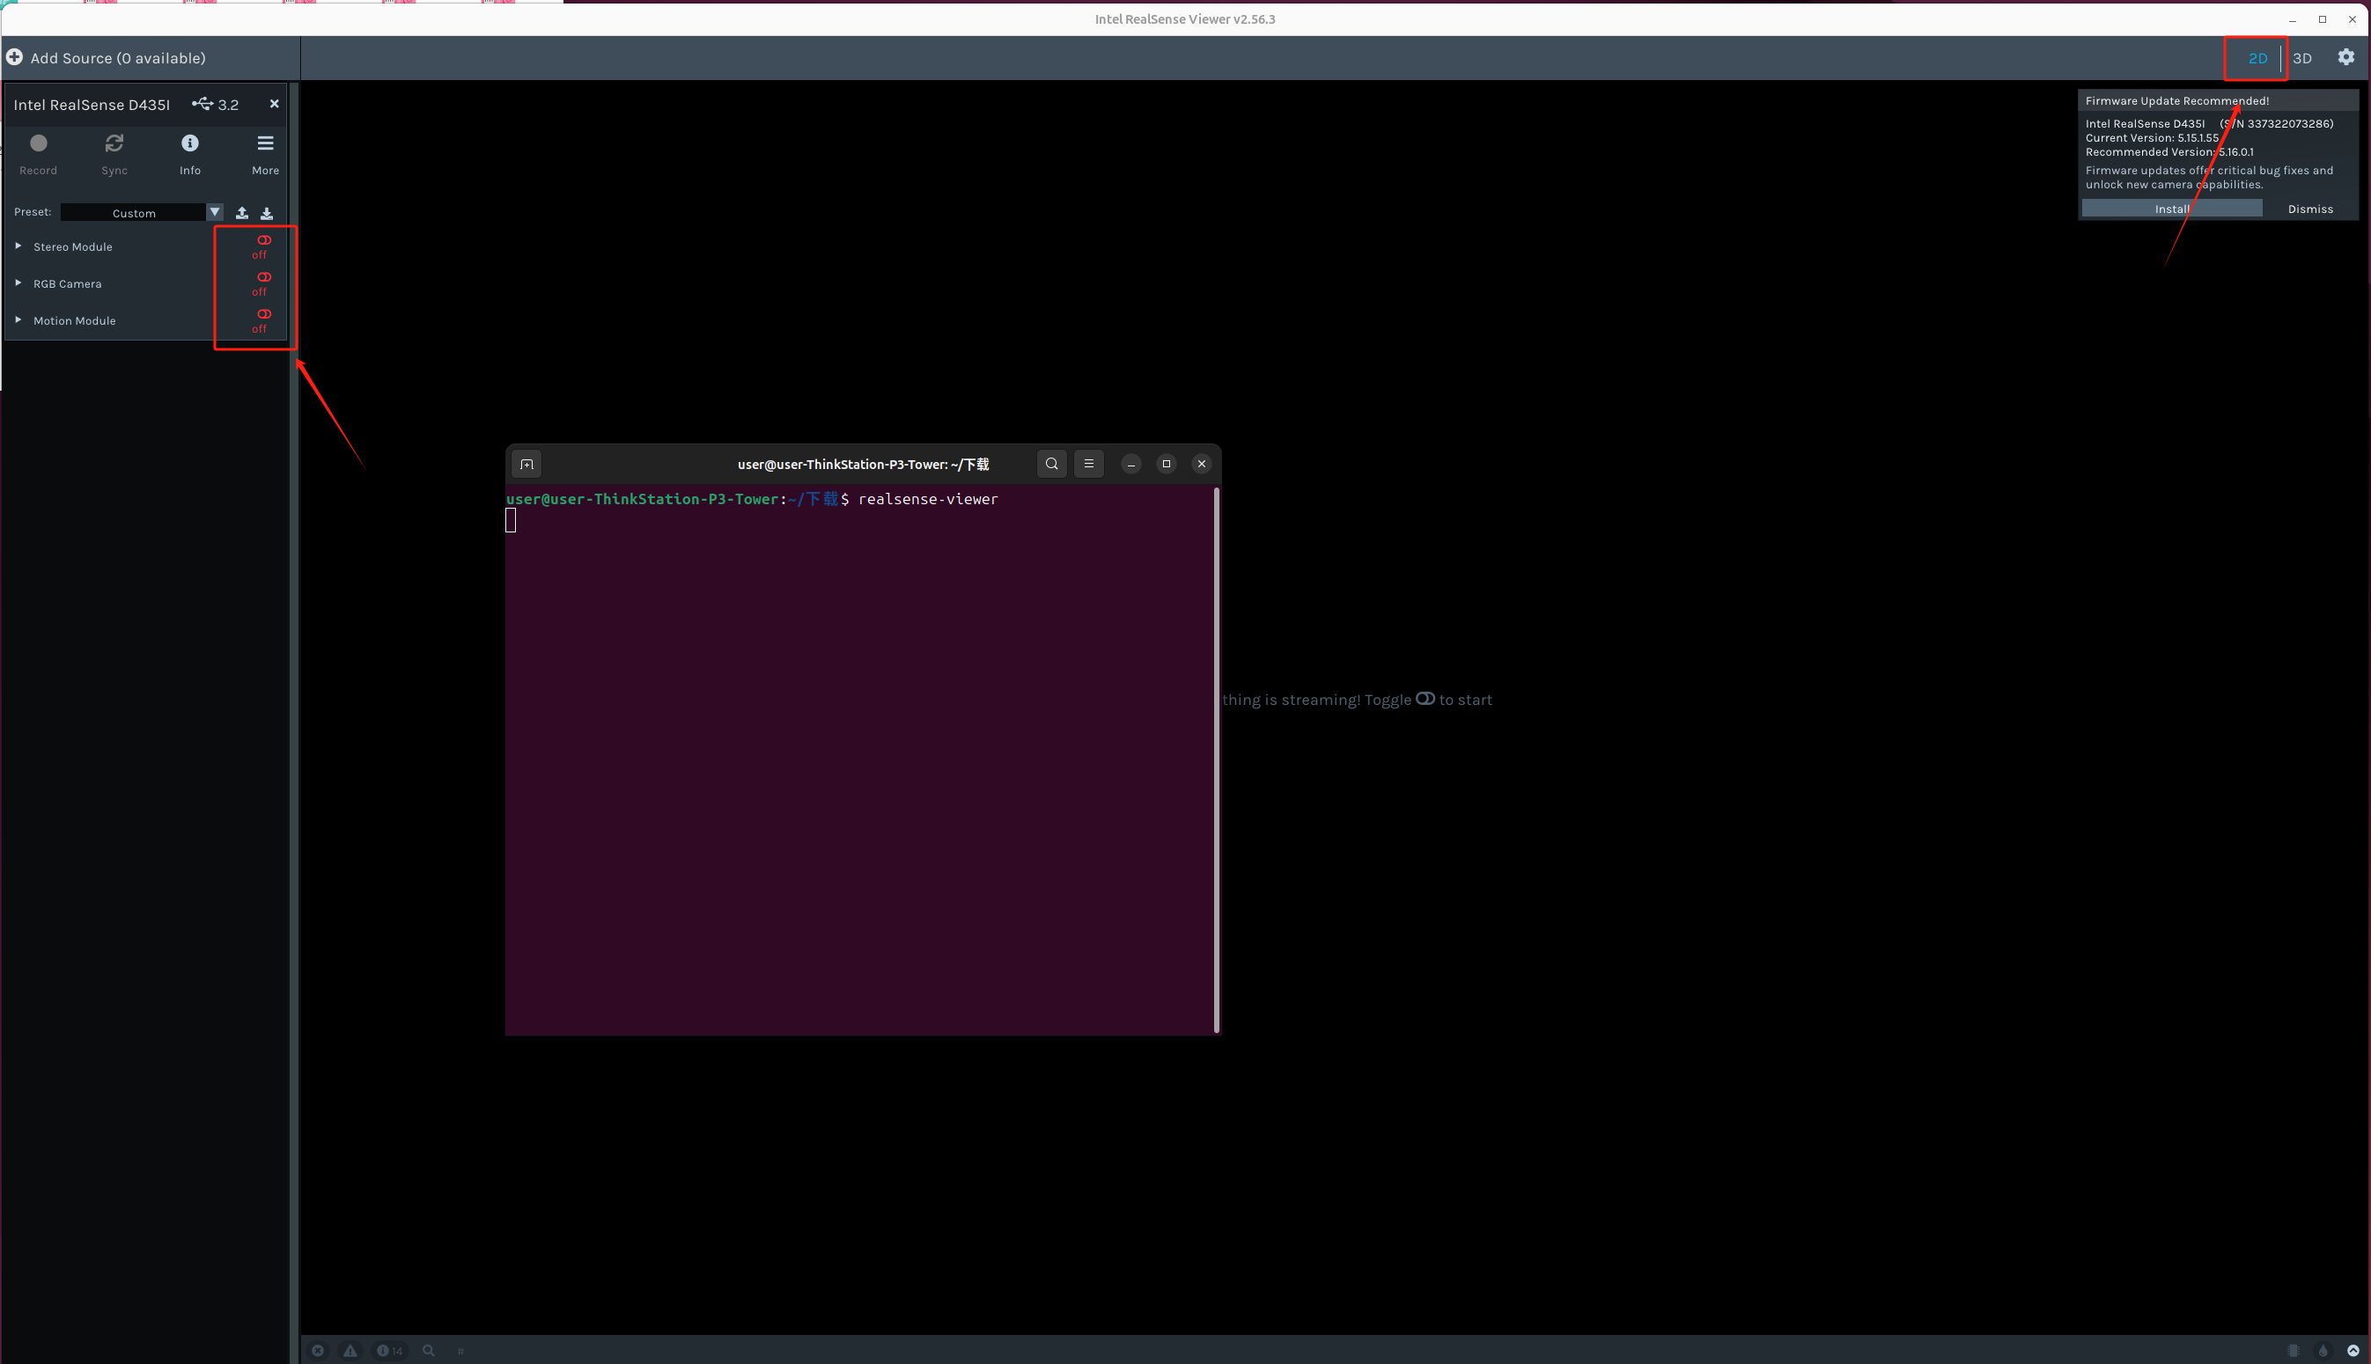The height and width of the screenshot is (1364, 2371).
Task: Click the droplet icon in status bar
Action: [2323, 1350]
